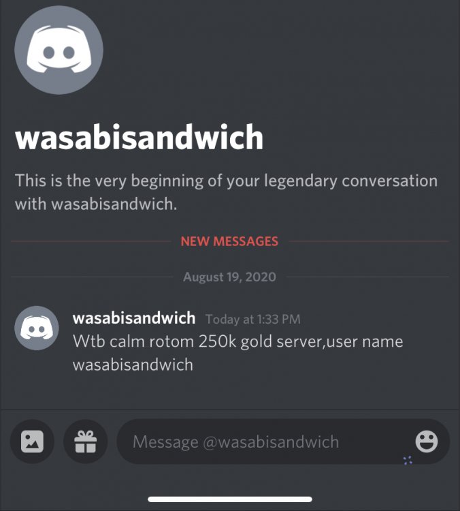
Task: Tap 'gold server,user name' in the message
Action: [322, 342]
